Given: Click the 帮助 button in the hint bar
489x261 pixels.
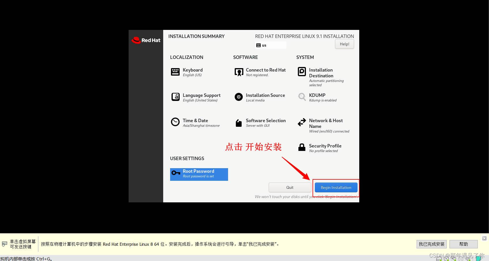Looking at the screenshot, I should (x=463, y=244).
